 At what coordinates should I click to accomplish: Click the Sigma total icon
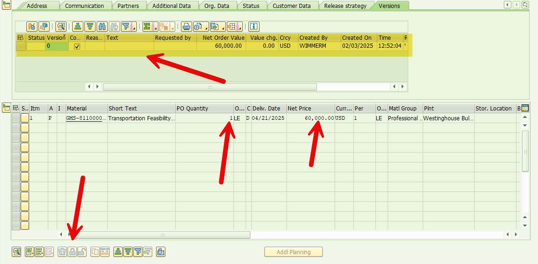click(148, 26)
